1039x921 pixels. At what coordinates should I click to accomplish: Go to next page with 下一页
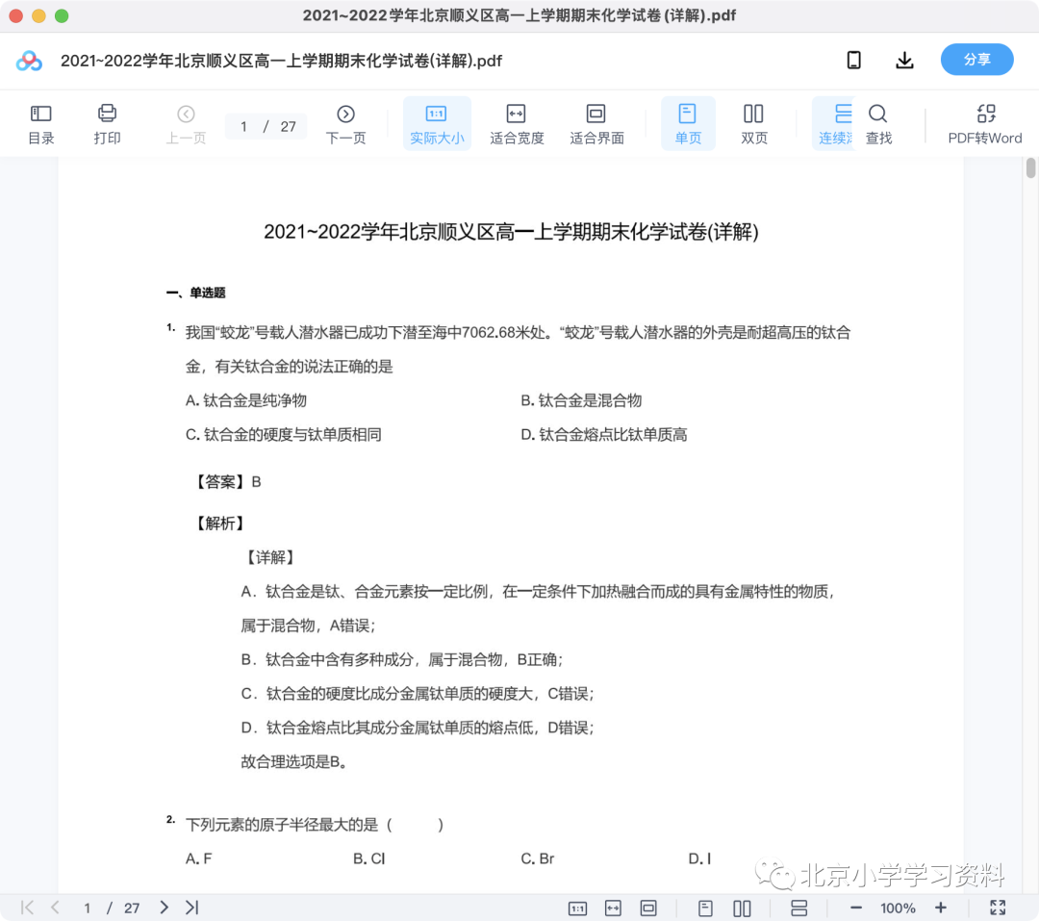tap(346, 124)
